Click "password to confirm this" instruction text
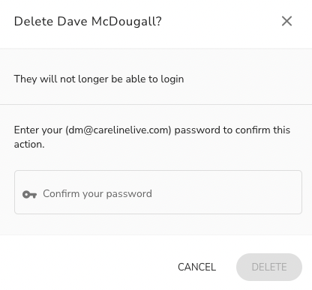 (x=232, y=130)
